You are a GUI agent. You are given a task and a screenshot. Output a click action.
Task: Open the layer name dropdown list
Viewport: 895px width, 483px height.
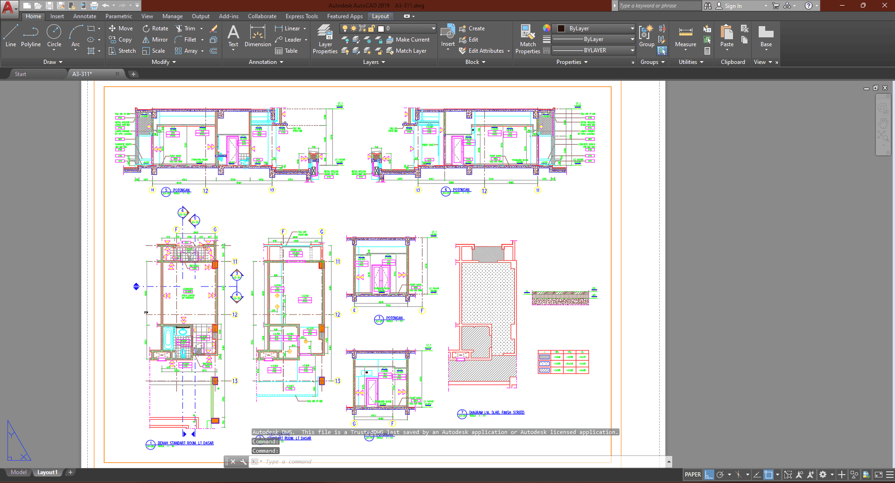coord(433,28)
